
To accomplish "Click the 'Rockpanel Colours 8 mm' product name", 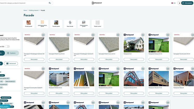I will pyautogui.click(x=106, y=88).
